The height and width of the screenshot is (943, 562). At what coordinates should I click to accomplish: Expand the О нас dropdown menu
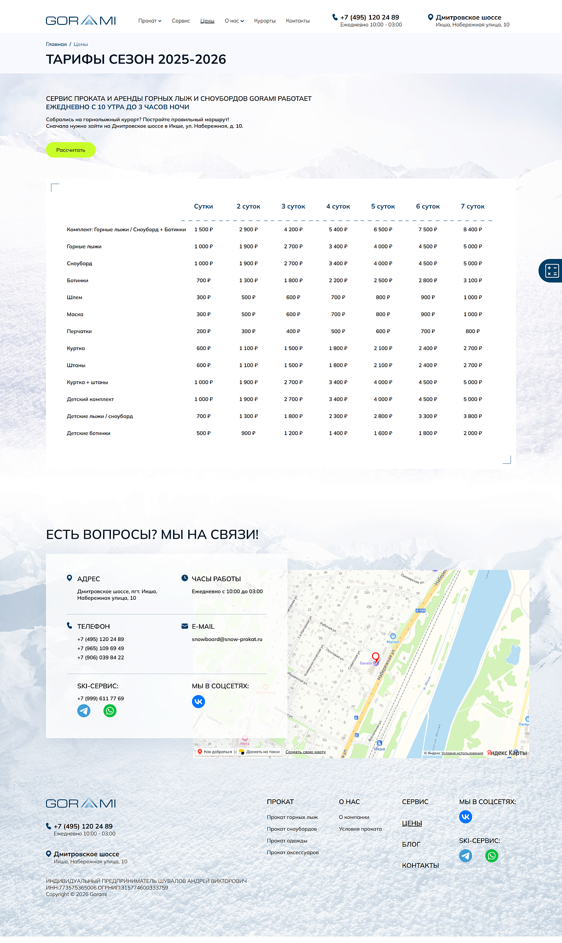tap(234, 21)
